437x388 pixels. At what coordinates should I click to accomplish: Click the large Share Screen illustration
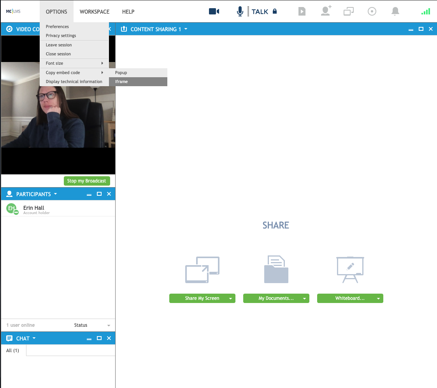[x=202, y=270]
